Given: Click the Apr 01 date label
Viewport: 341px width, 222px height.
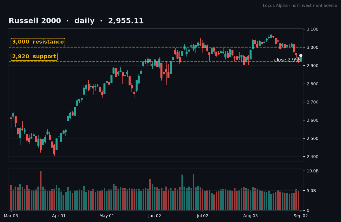Looking at the screenshot, I should point(59,216).
